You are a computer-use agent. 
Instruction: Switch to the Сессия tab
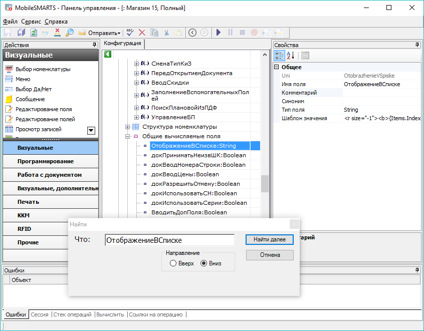[x=40, y=314]
